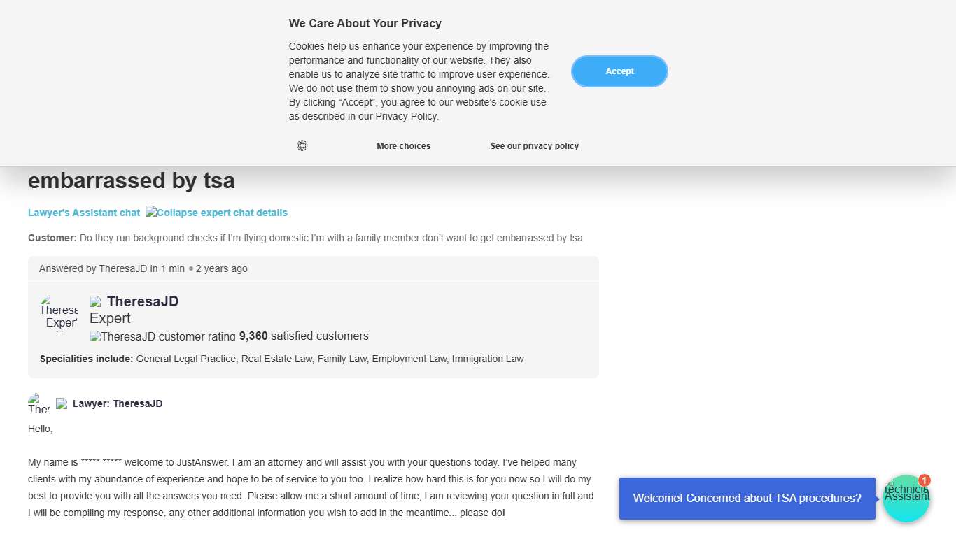Open the Lawyer's Assistant chat link
This screenshot has width=956, height=537.
pyautogui.click(x=84, y=213)
